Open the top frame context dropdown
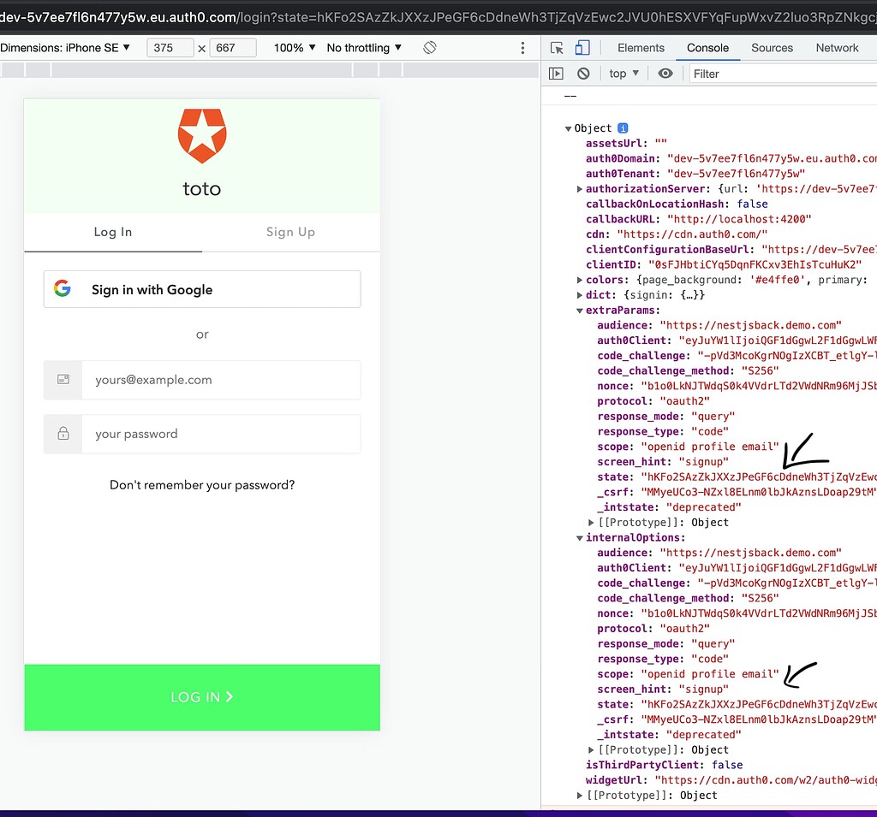 (x=623, y=74)
